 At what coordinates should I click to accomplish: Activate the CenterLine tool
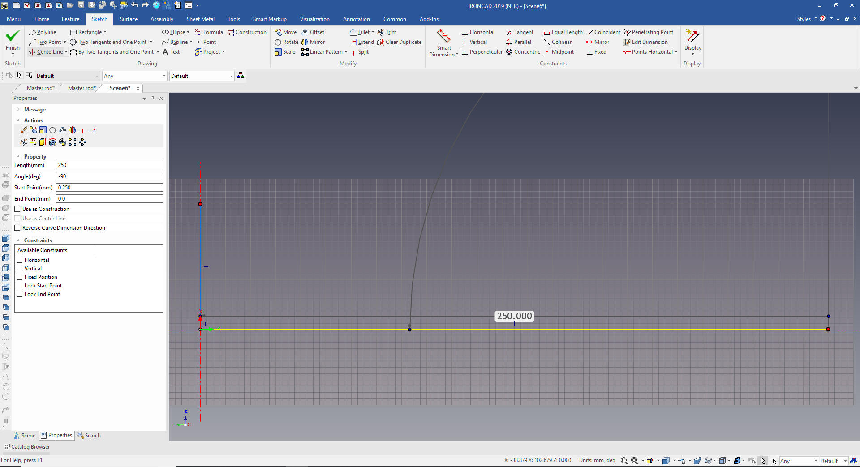click(x=46, y=52)
